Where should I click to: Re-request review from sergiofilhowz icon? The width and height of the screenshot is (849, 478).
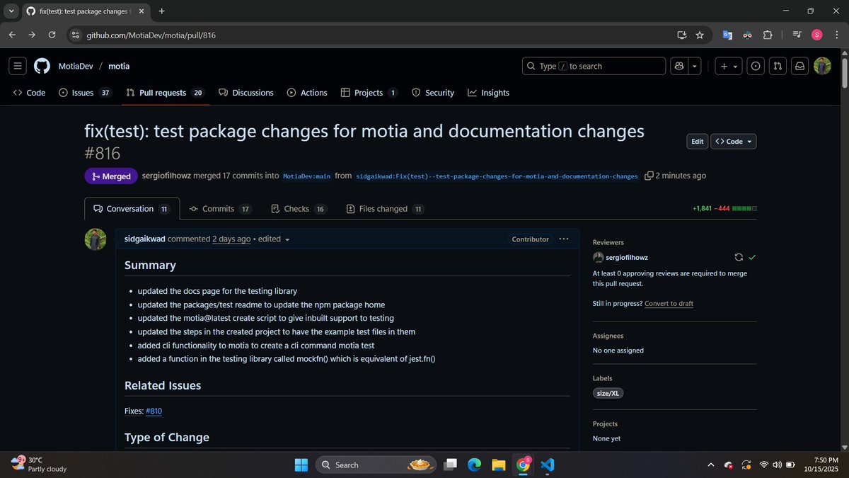(x=739, y=258)
